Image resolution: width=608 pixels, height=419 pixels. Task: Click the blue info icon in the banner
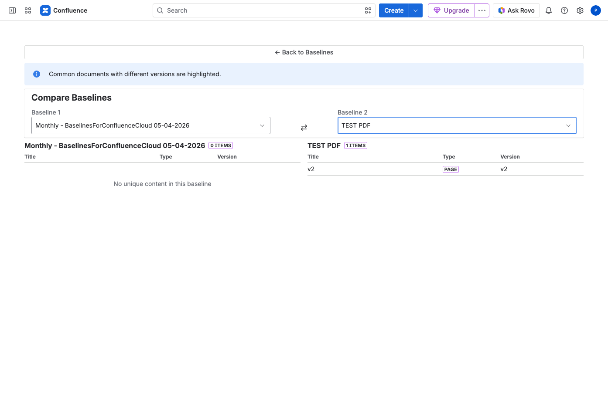(x=37, y=74)
